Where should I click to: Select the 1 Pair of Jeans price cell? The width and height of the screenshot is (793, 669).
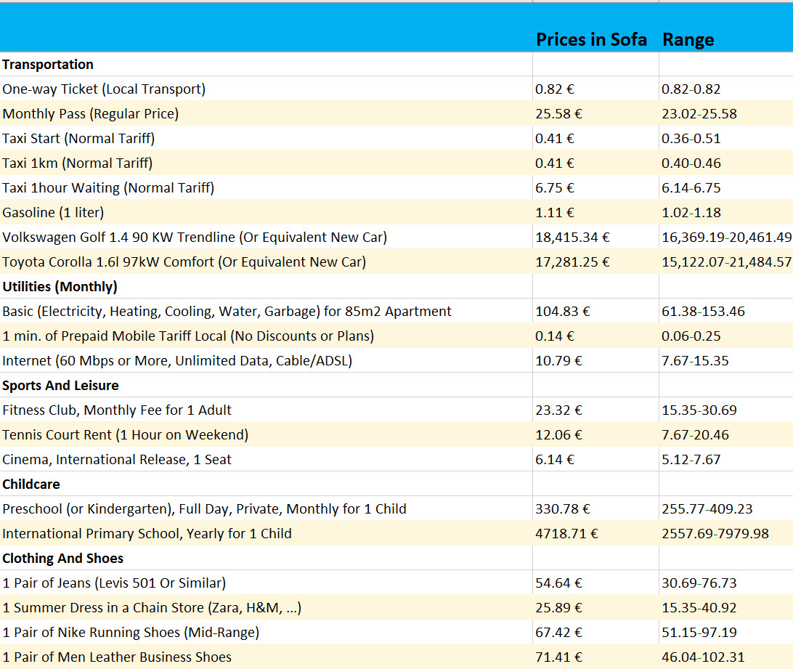pyautogui.click(x=558, y=583)
